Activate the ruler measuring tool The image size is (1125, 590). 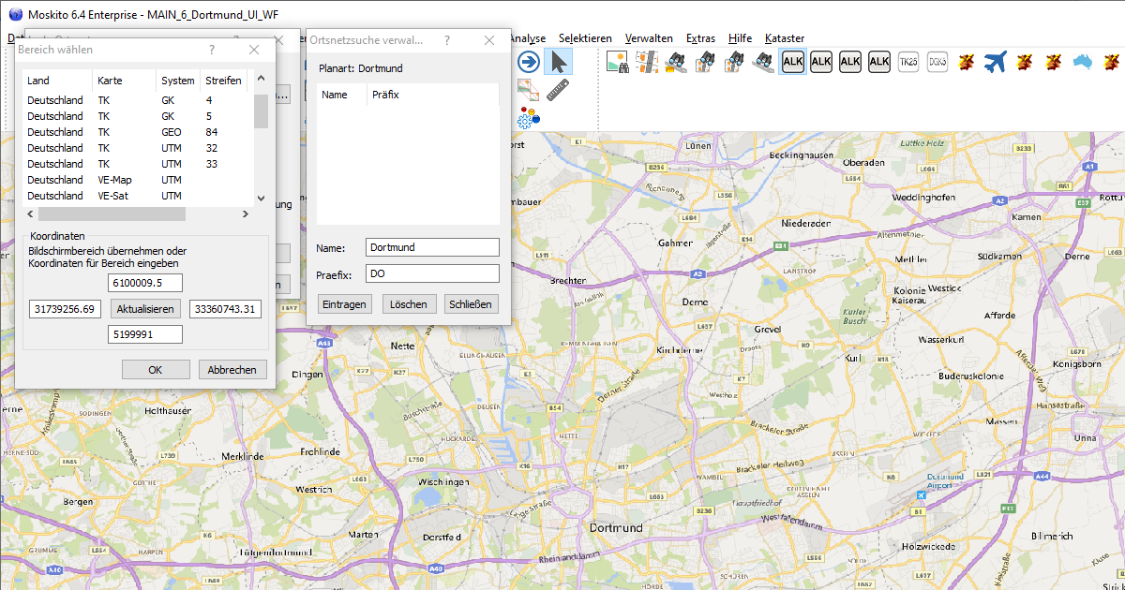(x=558, y=91)
